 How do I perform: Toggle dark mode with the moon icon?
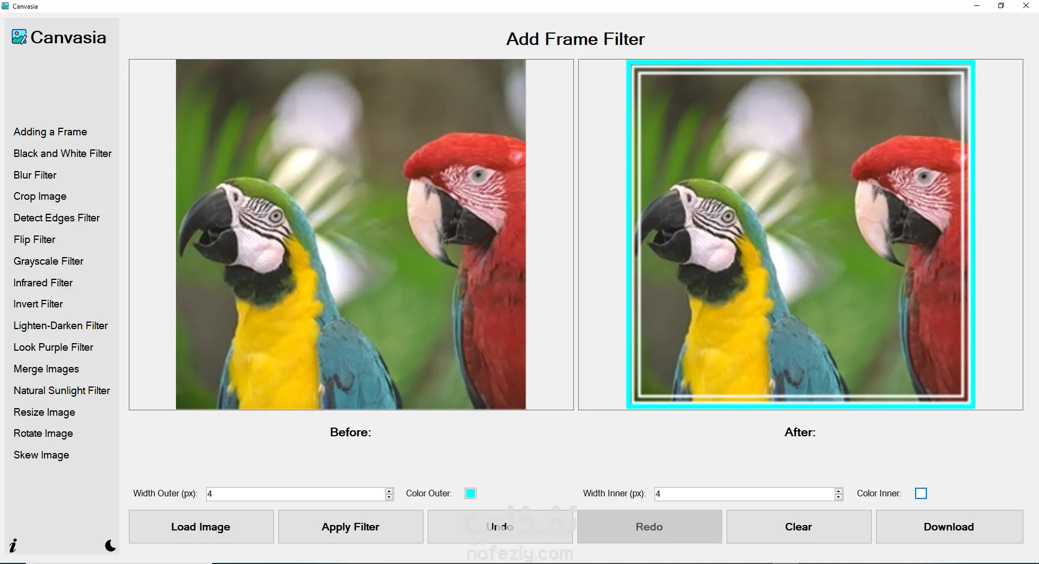[110, 545]
